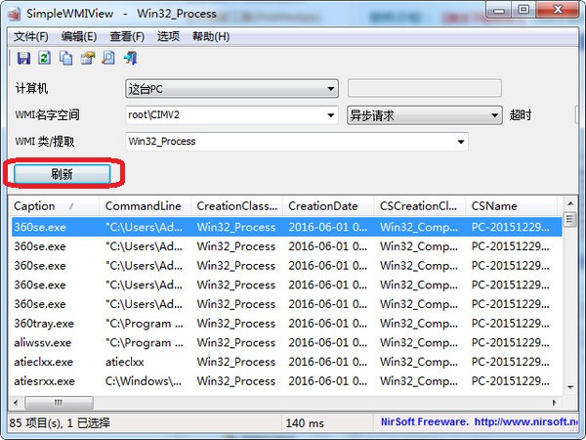This screenshot has height=440, width=586.
Task: Open the Win32_Process WMI class dropdown
Action: [x=297, y=142]
